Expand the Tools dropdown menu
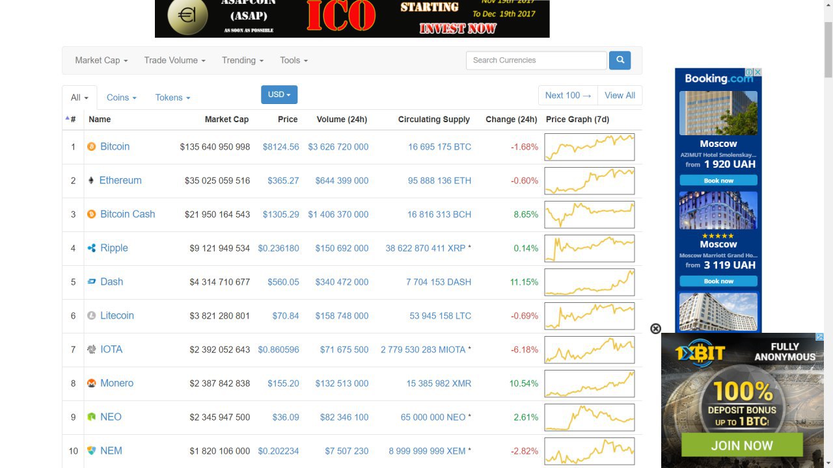 (294, 60)
